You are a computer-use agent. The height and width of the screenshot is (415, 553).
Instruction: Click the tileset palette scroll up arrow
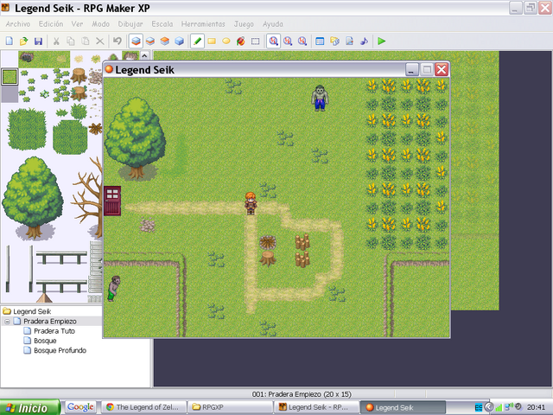tap(144, 55)
